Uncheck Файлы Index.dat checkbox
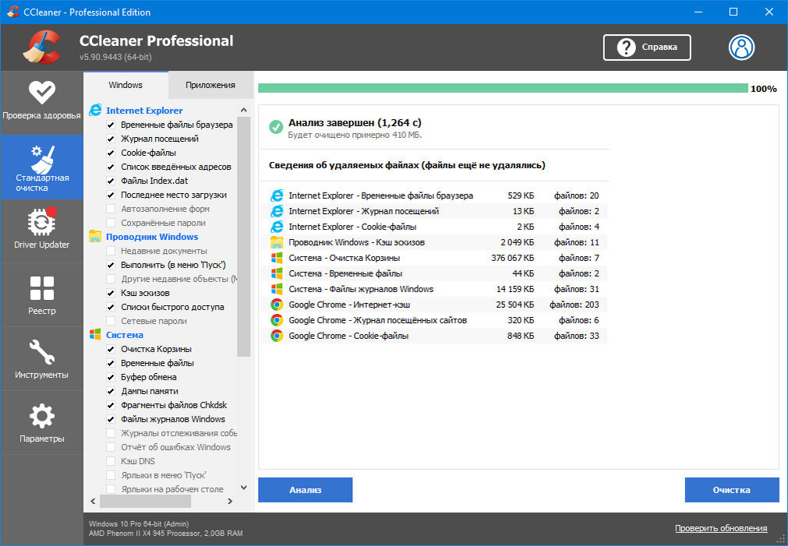 point(111,181)
